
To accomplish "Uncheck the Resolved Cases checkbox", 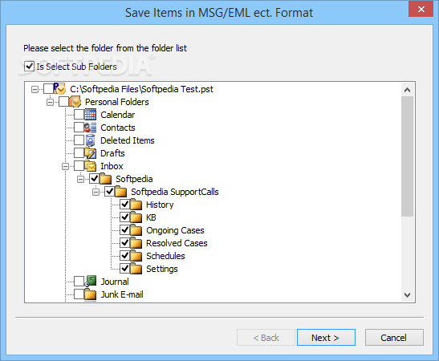I will pyautogui.click(x=124, y=243).
